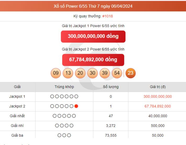The height and width of the screenshot is (145, 186).
Task: Click the number 54 lottery ball
Action: pos(117,73)
